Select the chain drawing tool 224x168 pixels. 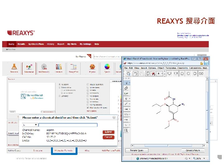[126, 114]
